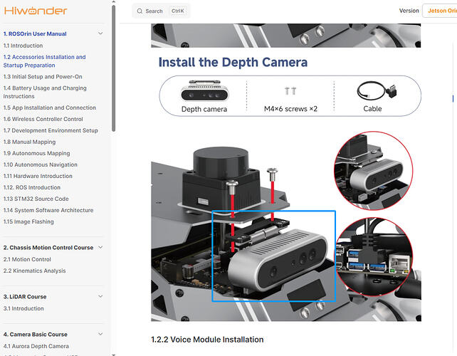Screen dimensions: 457x356
Task: Open 2.2 Kinematics Analysis page
Action: 34,271
